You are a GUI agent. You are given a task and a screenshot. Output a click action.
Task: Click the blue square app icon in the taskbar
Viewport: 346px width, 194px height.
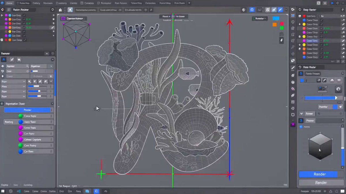96,191
